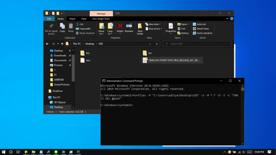
Task: Open Chrome from the taskbar
Action: (x=63, y=152)
